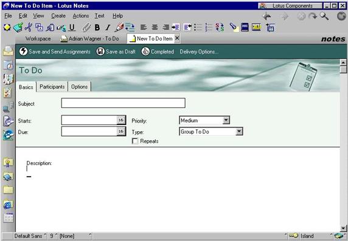Align paragraph right

(x=165, y=27)
